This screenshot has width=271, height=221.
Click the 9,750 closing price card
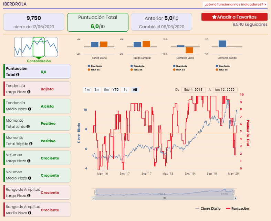tap(34, 22)
